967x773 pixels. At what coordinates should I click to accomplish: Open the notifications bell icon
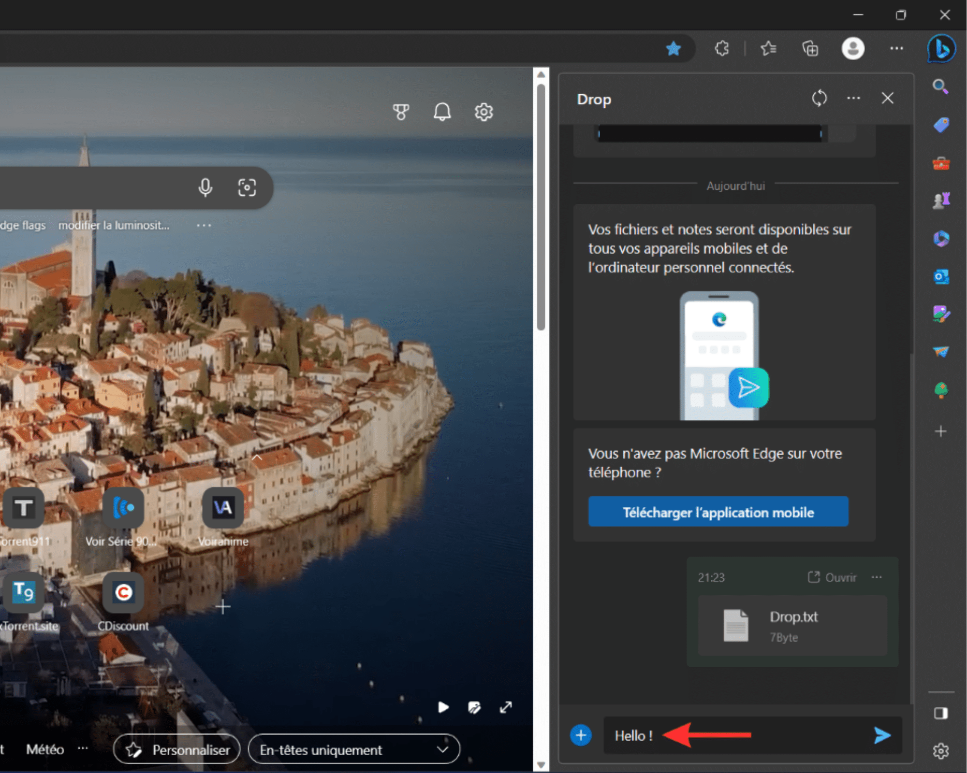pyautogui.click(x=442, y=112)
